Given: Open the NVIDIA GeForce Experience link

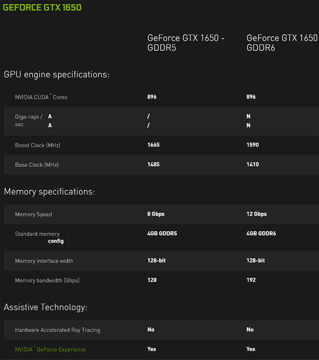Looking at the screenshot, I should pos(51,349).
